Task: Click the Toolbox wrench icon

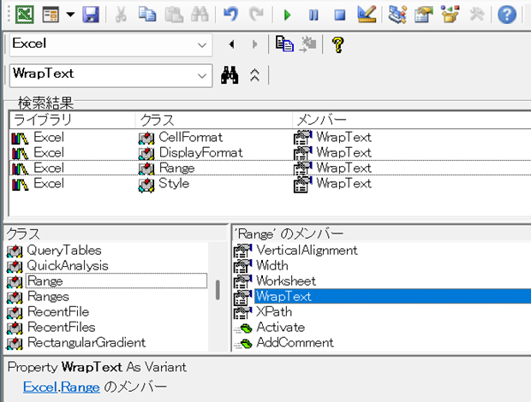Action: pyautogui.click(x=477, y=15)
